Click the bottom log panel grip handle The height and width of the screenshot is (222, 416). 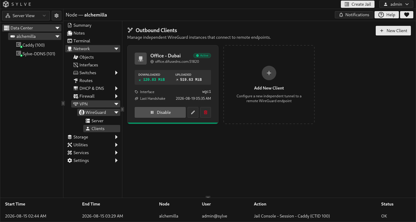point(208,197)
